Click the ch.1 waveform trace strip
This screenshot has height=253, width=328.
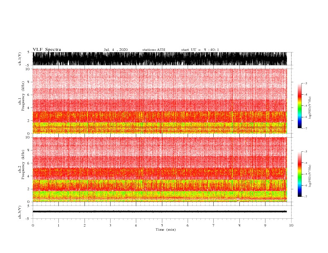click(159, 59)
